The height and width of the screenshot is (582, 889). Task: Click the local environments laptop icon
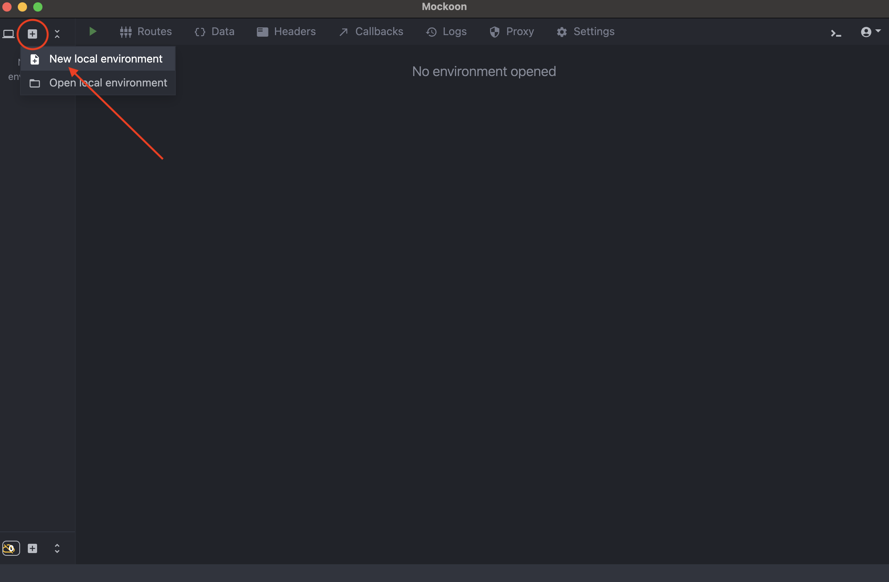pyautogui.click(x=8, y=34)
